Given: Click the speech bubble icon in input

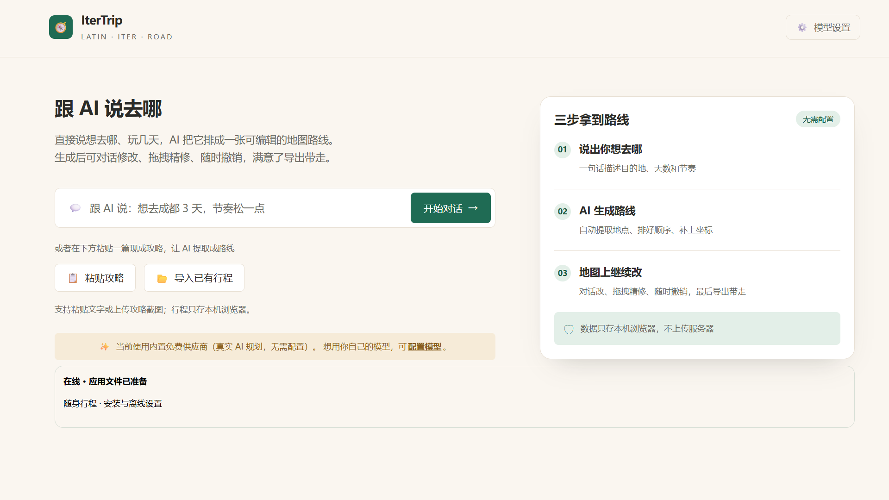Looking at the screenshot, I should coord(75,208).
